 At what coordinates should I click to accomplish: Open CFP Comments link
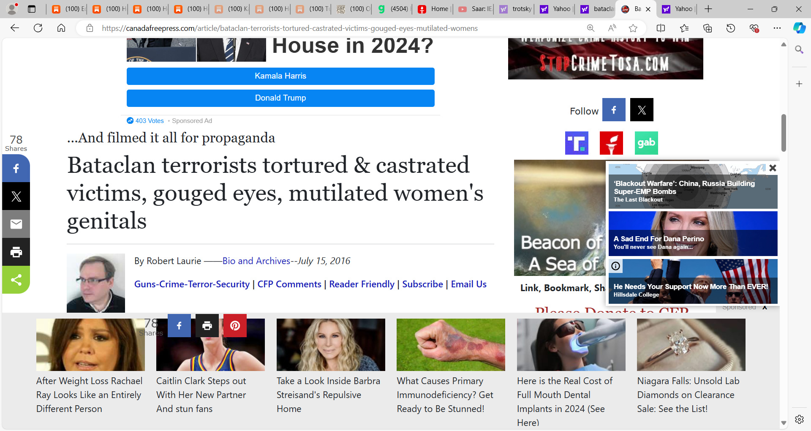tap(289, 284)
